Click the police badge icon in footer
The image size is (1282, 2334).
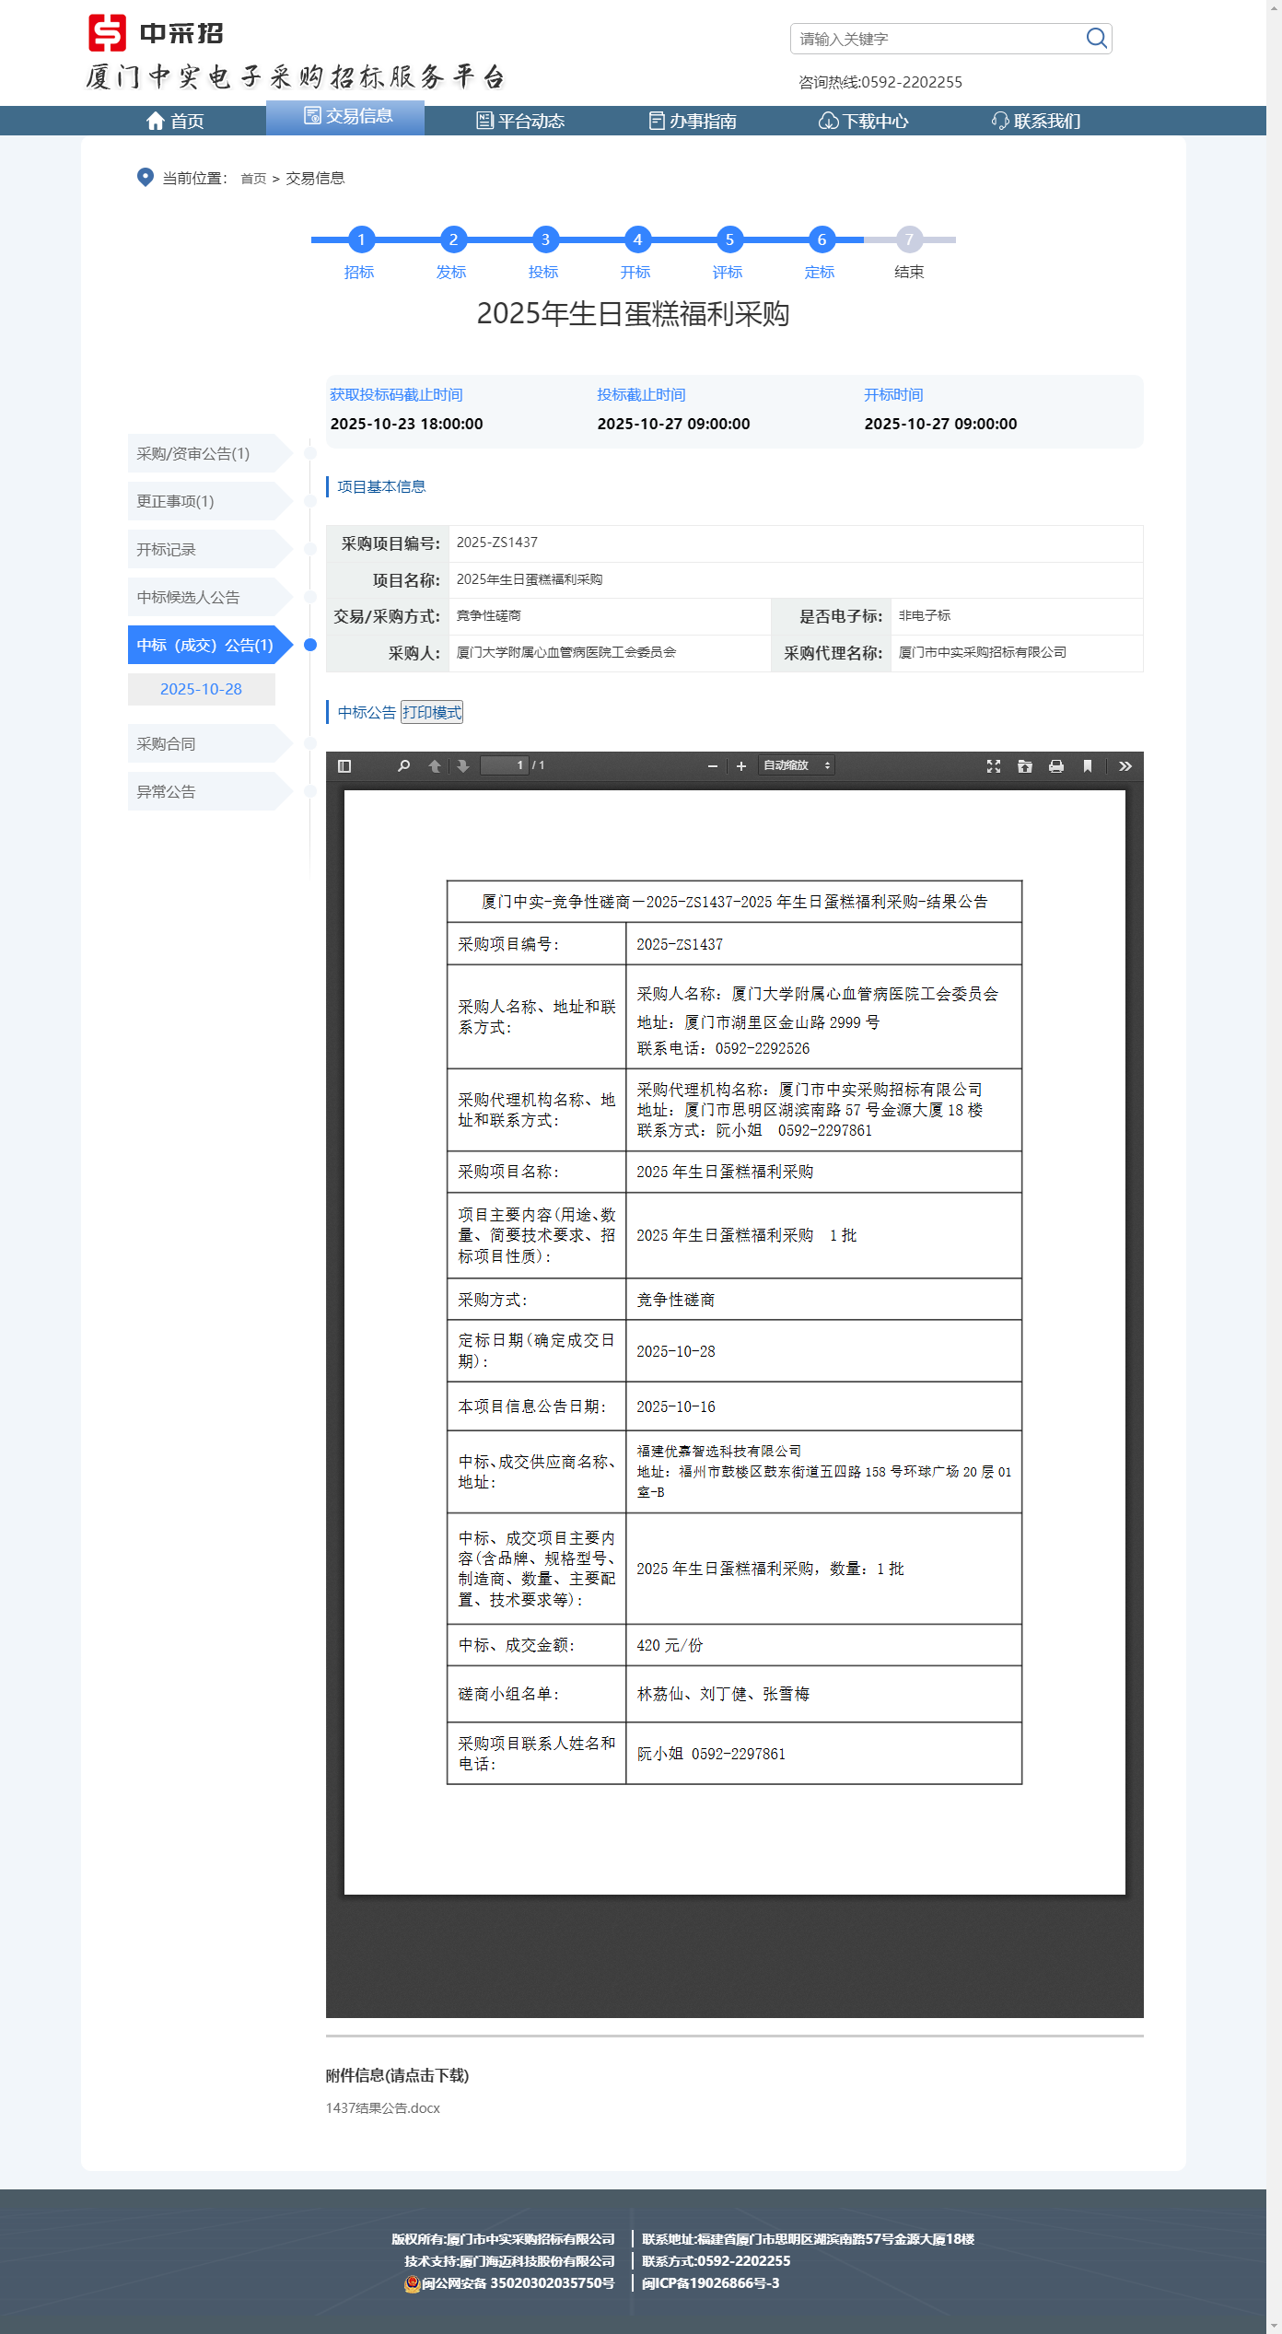412,2283
